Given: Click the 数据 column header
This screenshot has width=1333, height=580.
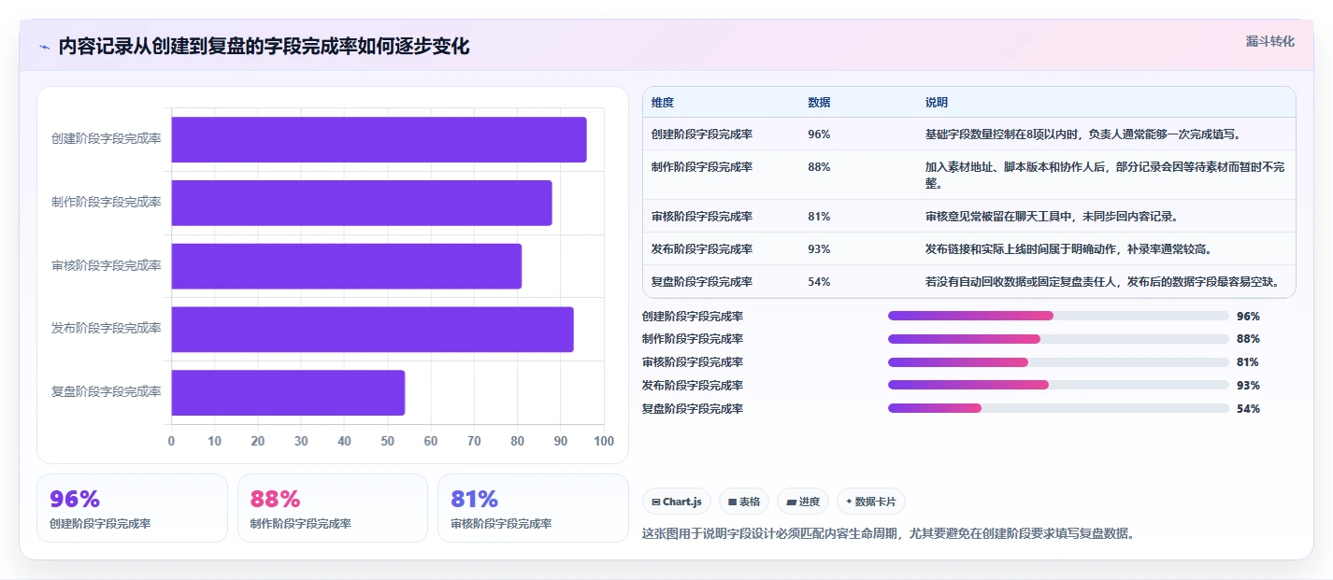Looking at the screenshot, I should pos(819,102).
